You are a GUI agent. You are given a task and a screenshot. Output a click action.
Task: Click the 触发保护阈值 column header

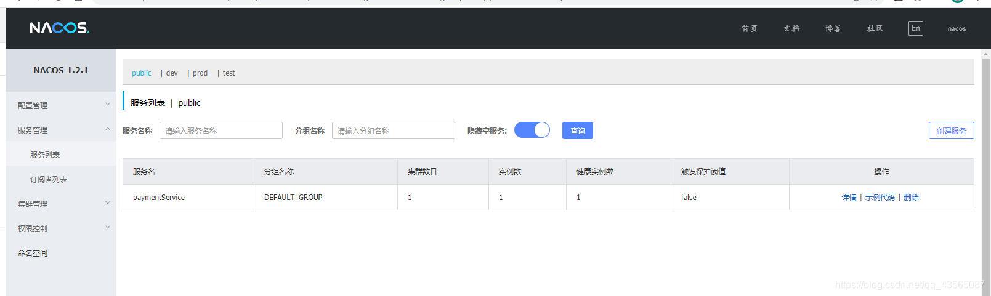(730, 172)
